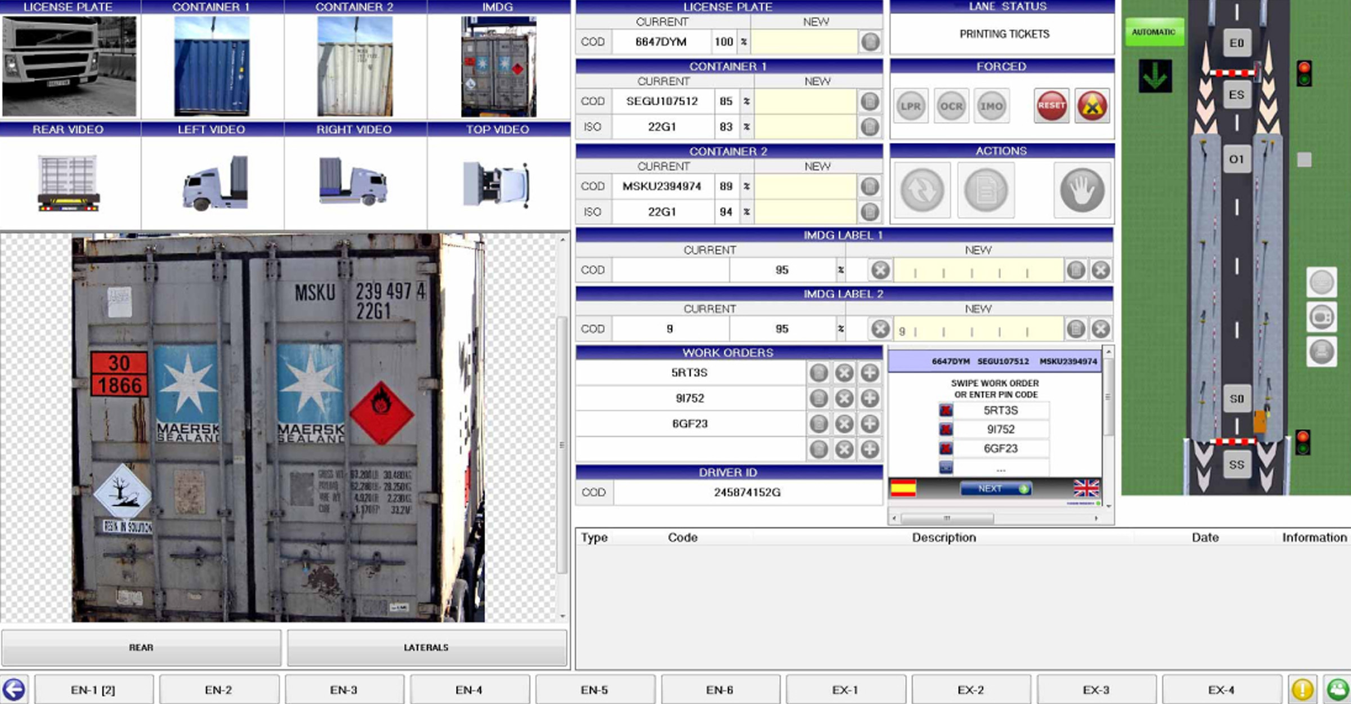Click the stop hand action button
The image size is (1351, 704).
coord(1082,191)
